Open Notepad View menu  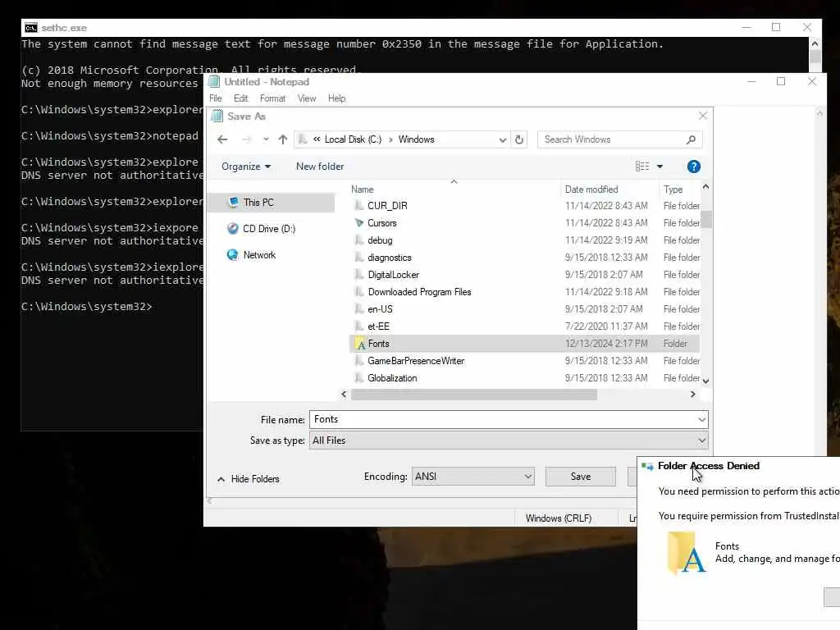tap(307, 98)
